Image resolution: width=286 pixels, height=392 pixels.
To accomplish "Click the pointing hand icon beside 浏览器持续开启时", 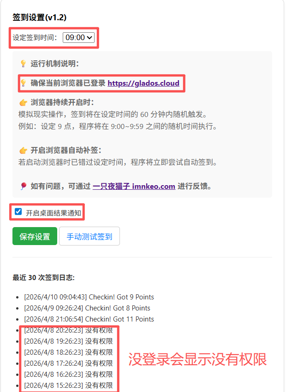I will coord(23,103).
